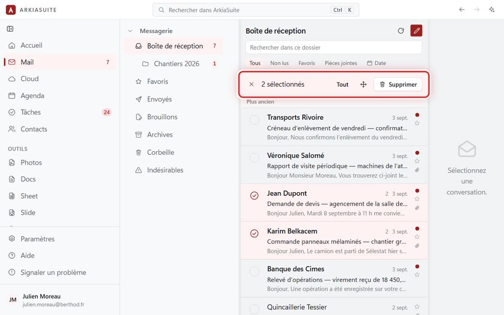Focus the Rechercher dans ce dossier field
The height and width of the screenshot is (315, 504).
pos(334,48)
